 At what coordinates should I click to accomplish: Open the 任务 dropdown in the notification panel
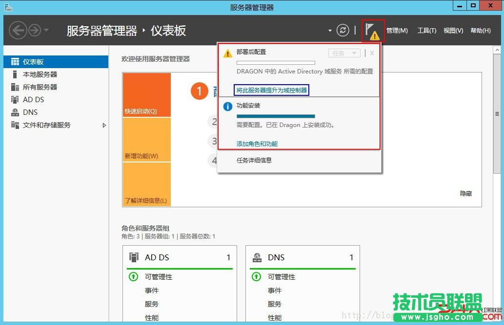coord(344,53)
